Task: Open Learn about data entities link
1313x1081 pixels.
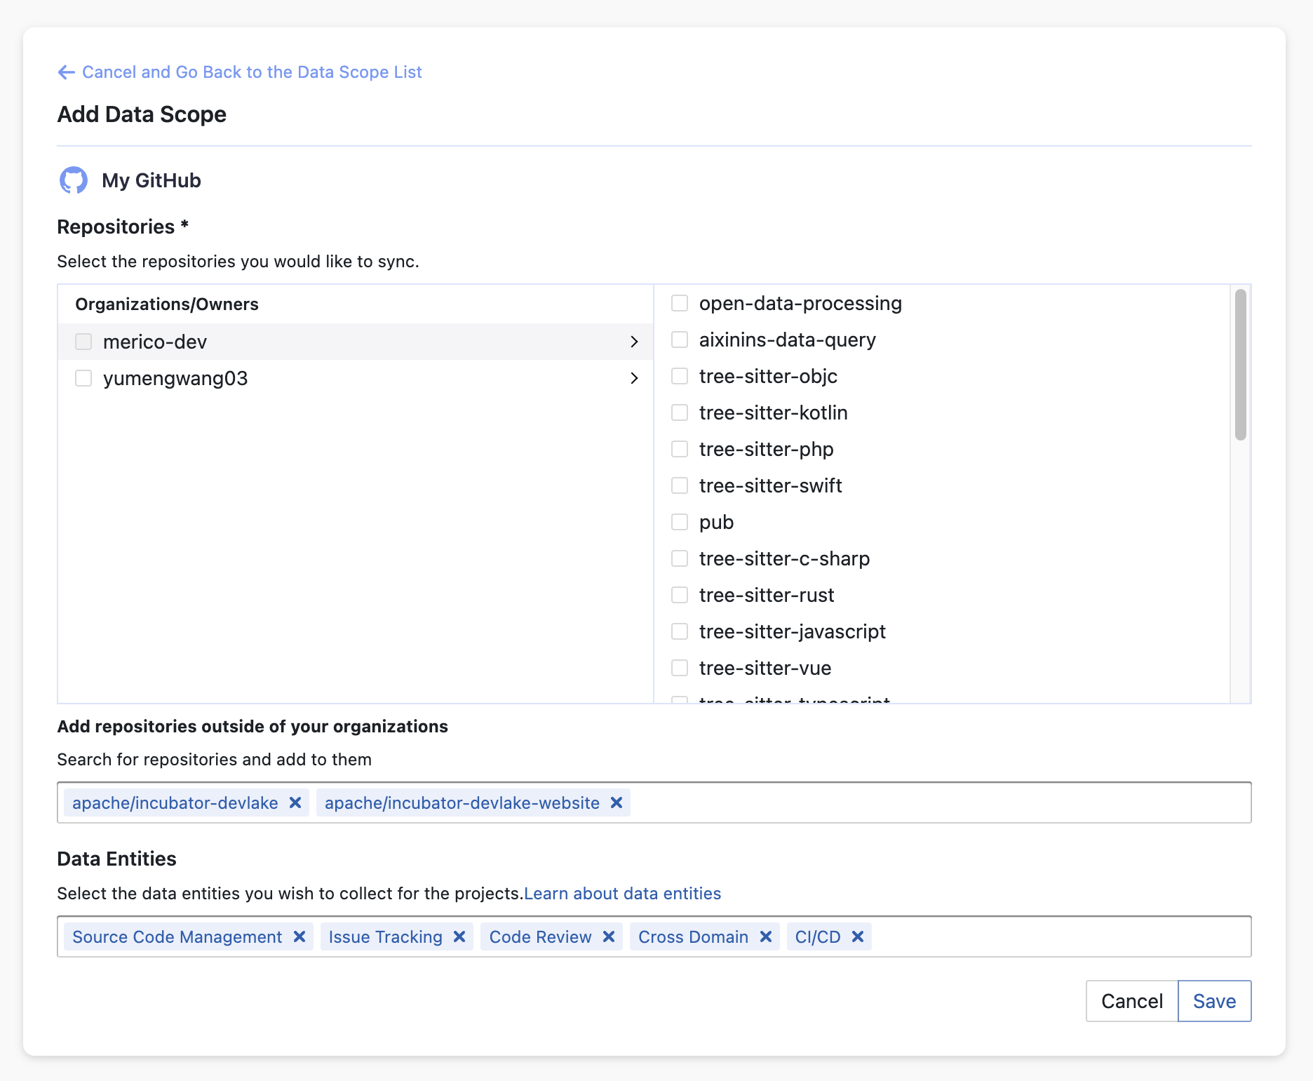Action: pos(622,893)
